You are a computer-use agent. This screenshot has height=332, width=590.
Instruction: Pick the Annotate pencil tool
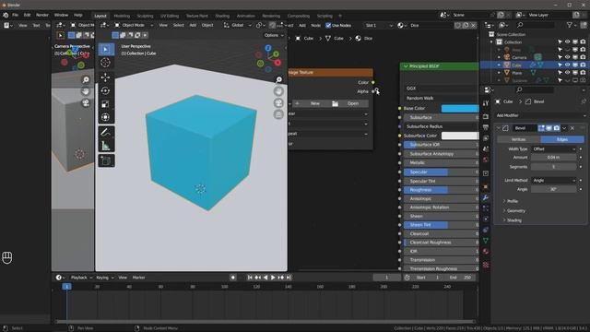coord(106,132)
